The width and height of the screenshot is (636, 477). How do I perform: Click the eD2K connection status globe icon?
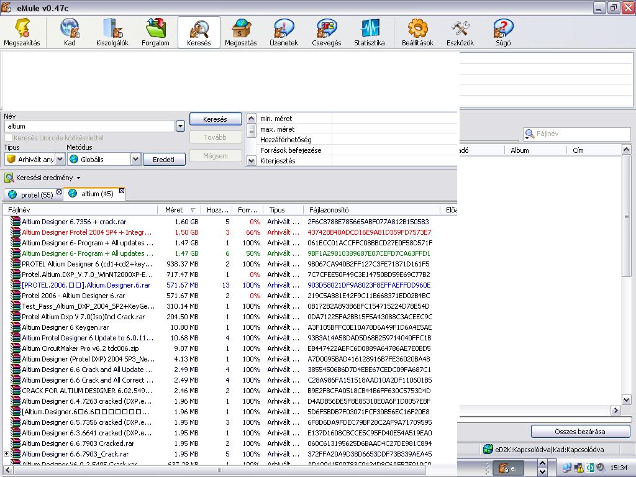[x=488, y=450]
